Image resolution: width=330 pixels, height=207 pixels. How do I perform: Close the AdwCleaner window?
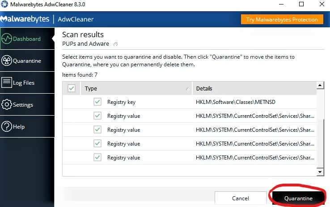(322, 4)
